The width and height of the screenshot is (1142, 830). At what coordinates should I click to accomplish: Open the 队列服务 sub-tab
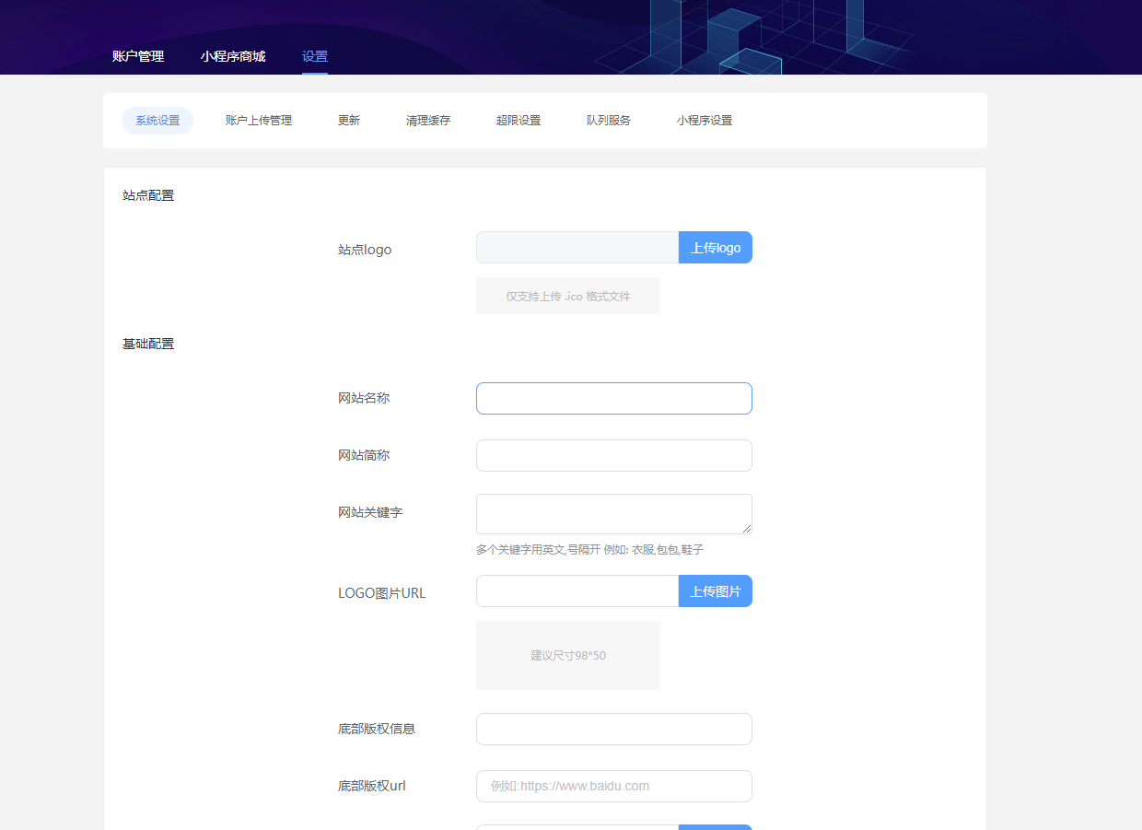tap(609, 121)
